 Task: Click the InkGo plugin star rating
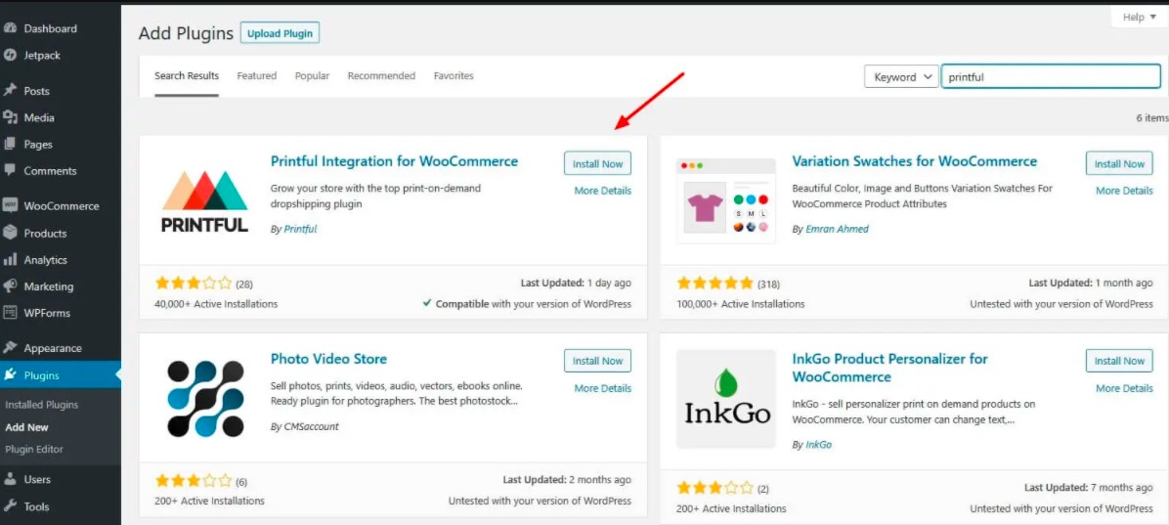(x=714, y=488)
